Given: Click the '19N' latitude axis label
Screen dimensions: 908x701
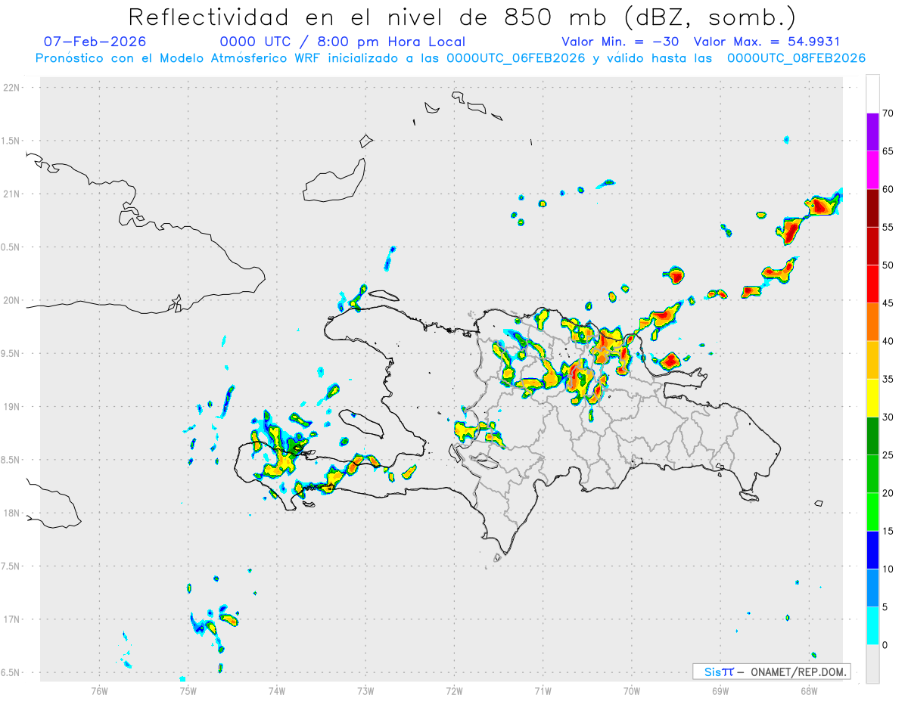Looking at the screenshot, I should point(13,407).
